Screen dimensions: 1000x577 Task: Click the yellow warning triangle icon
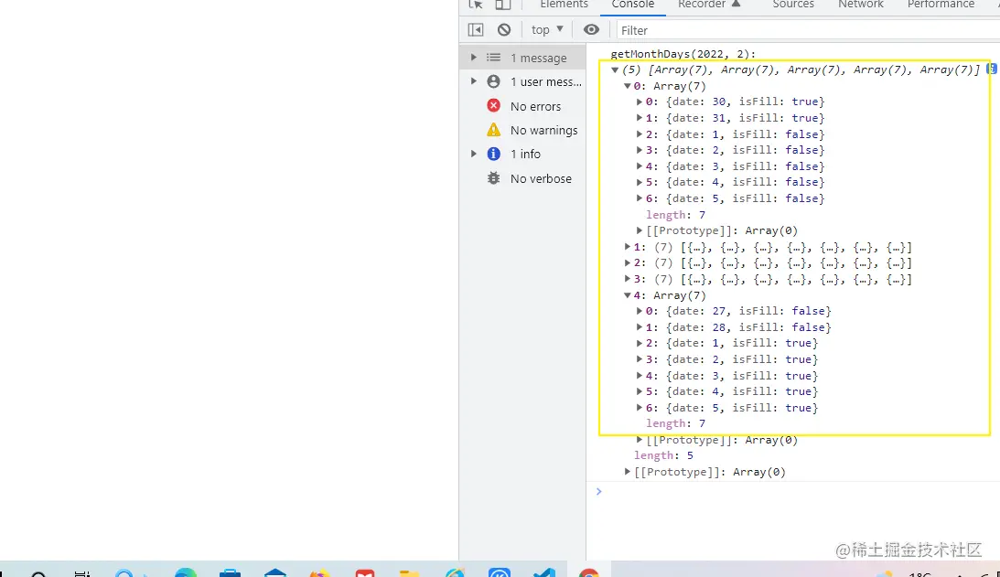pos(494,130)
